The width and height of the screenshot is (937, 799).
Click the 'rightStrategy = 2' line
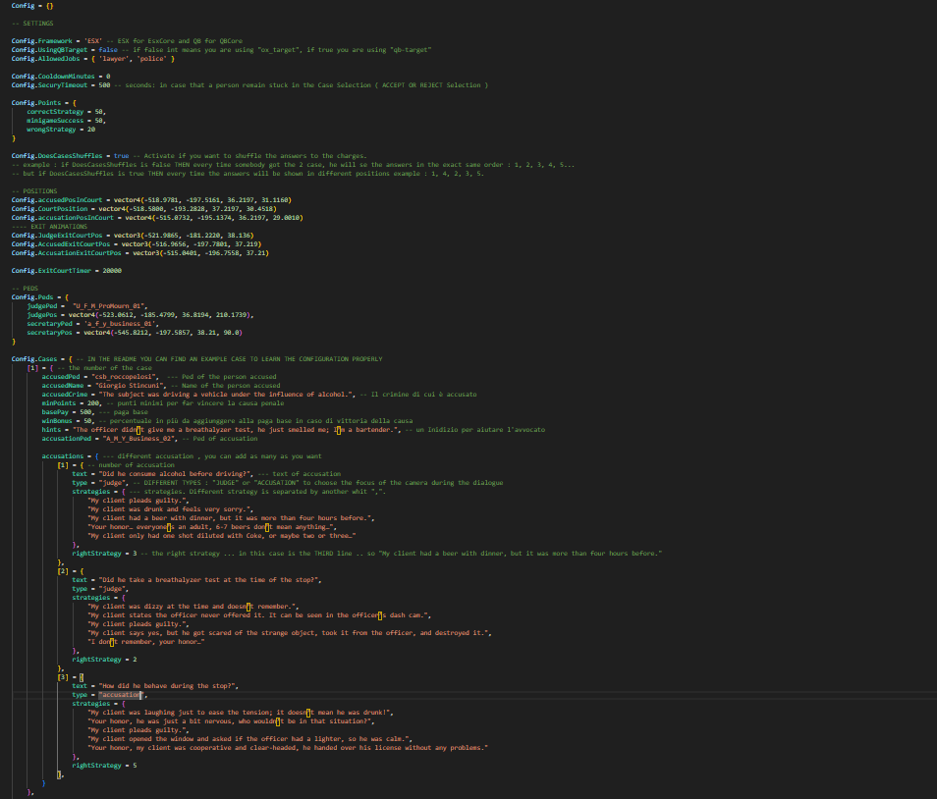pyautogui.click(x=104, y=660)
